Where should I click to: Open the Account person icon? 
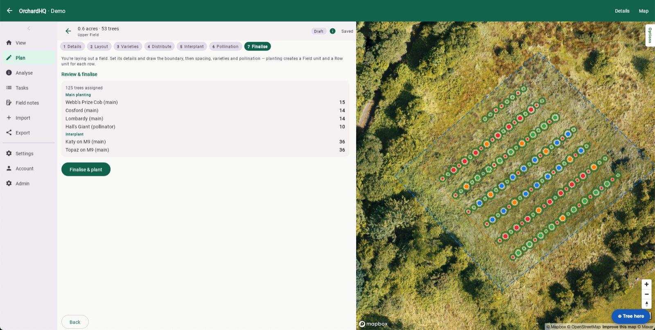click(x=9, y=168)
